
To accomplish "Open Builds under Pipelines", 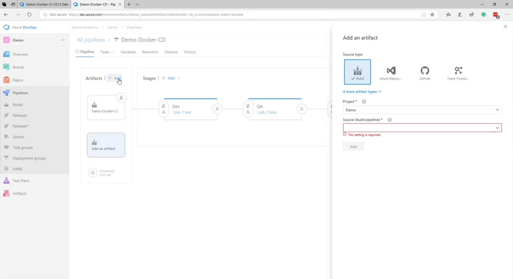I will [x=35, y=105].
